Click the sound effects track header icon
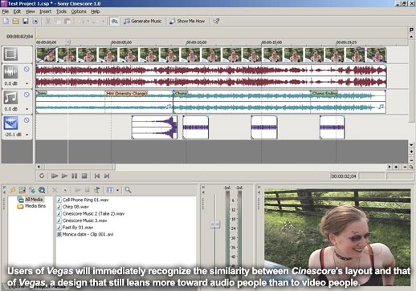The image size is (416, 291). (x=10, y=123)
